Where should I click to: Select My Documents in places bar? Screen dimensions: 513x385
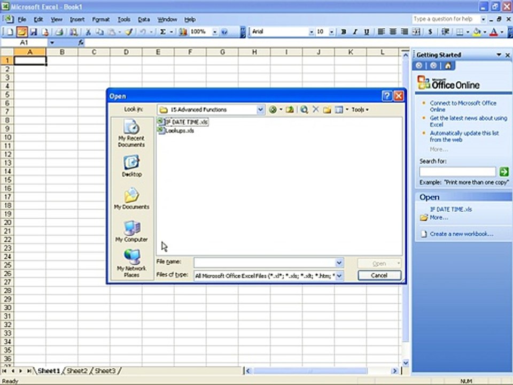pos(131,198)
